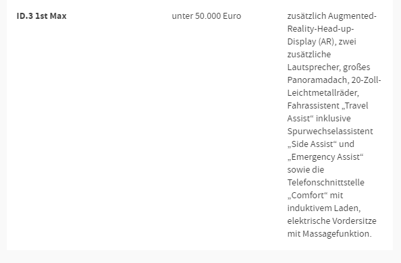Image resolution: width=401 pixels, height=263 pixels.
Task: Click the final line 'mit Massagefunktion.'
Action: pyautogui.click(x=329, y=233)
